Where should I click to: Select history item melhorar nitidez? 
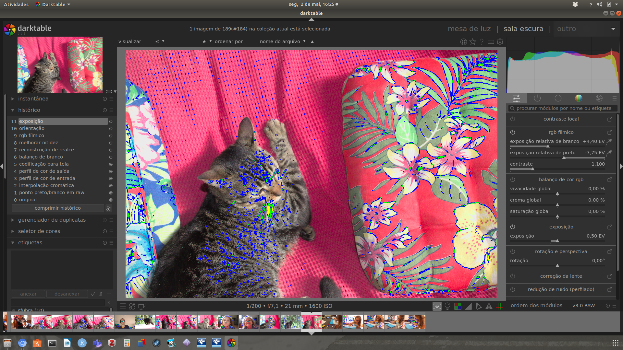pyautogui.click(x=38, y=143)
